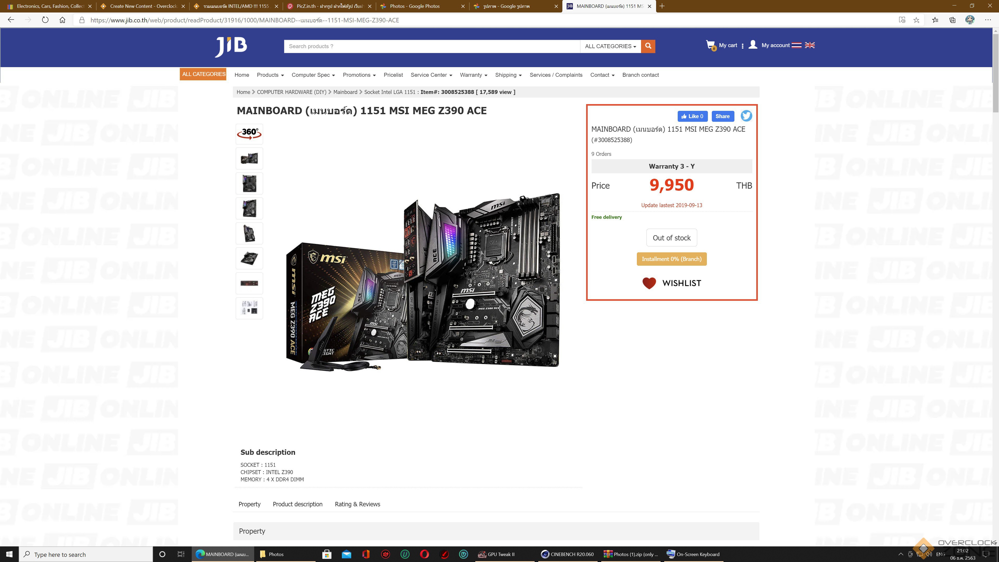Open Cortana circle on taskbar

(x=162, y=554)
